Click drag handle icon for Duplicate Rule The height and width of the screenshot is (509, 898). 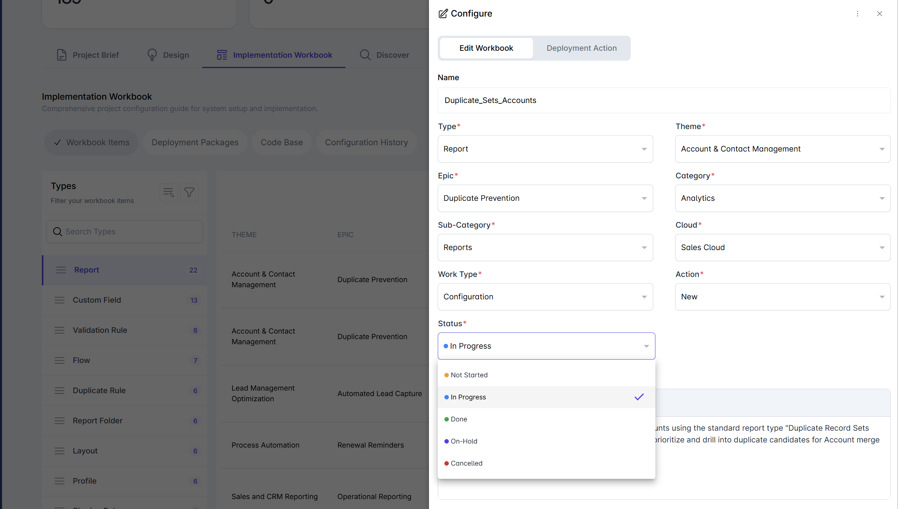tap(60, 391)
